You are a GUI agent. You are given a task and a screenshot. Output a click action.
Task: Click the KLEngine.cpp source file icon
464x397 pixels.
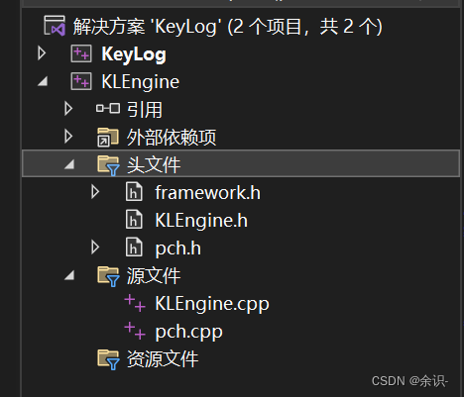(x=135, y=303)
